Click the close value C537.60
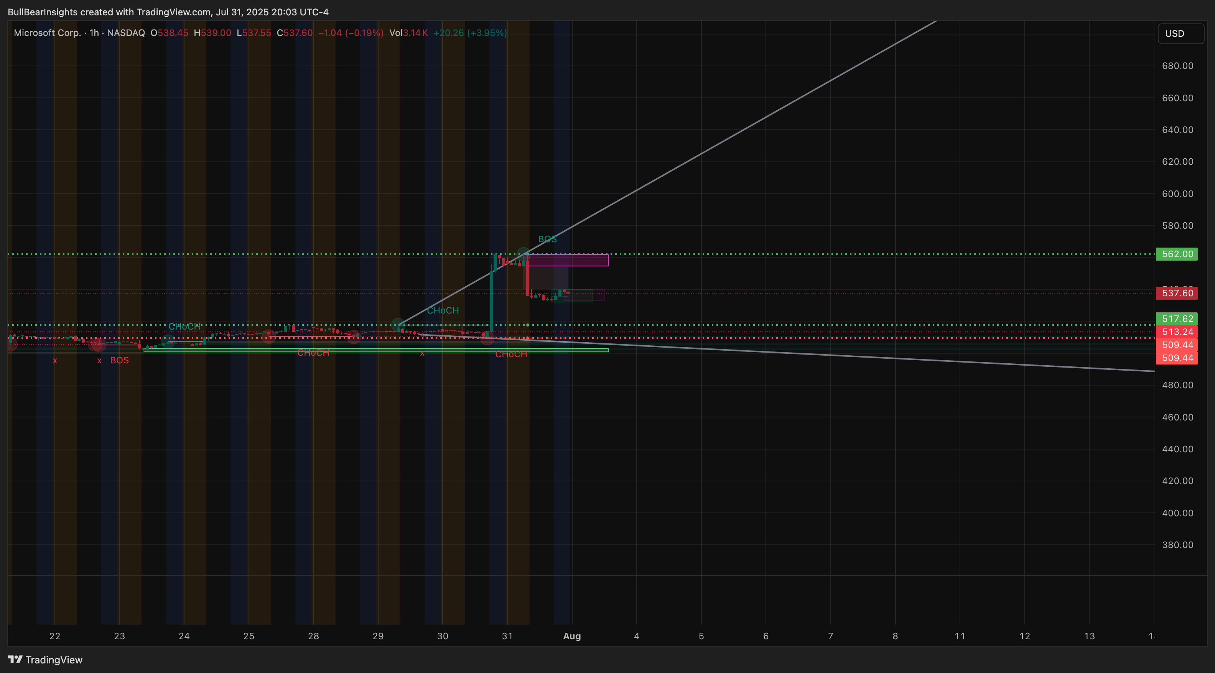This screenshot has width=1215, height=673. (x=294, y=33)
